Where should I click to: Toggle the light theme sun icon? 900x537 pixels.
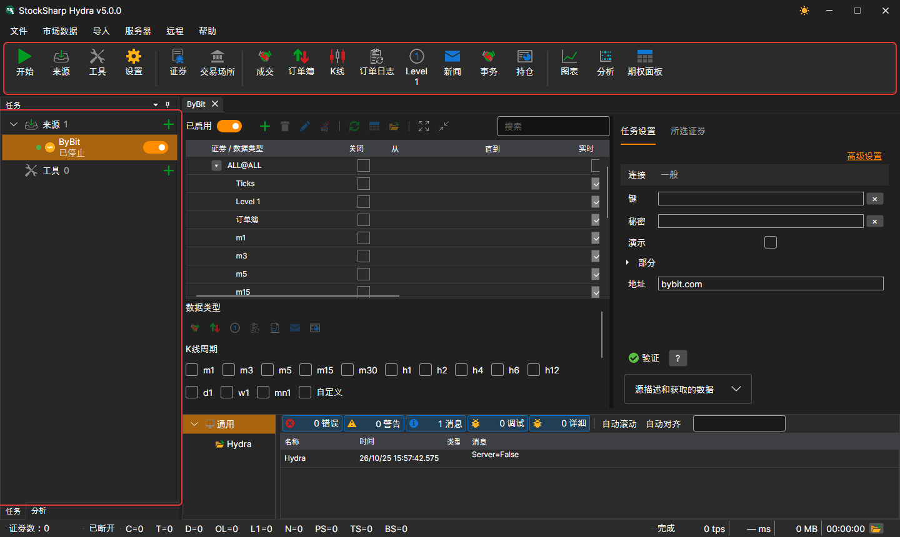[x=804, y=11]
